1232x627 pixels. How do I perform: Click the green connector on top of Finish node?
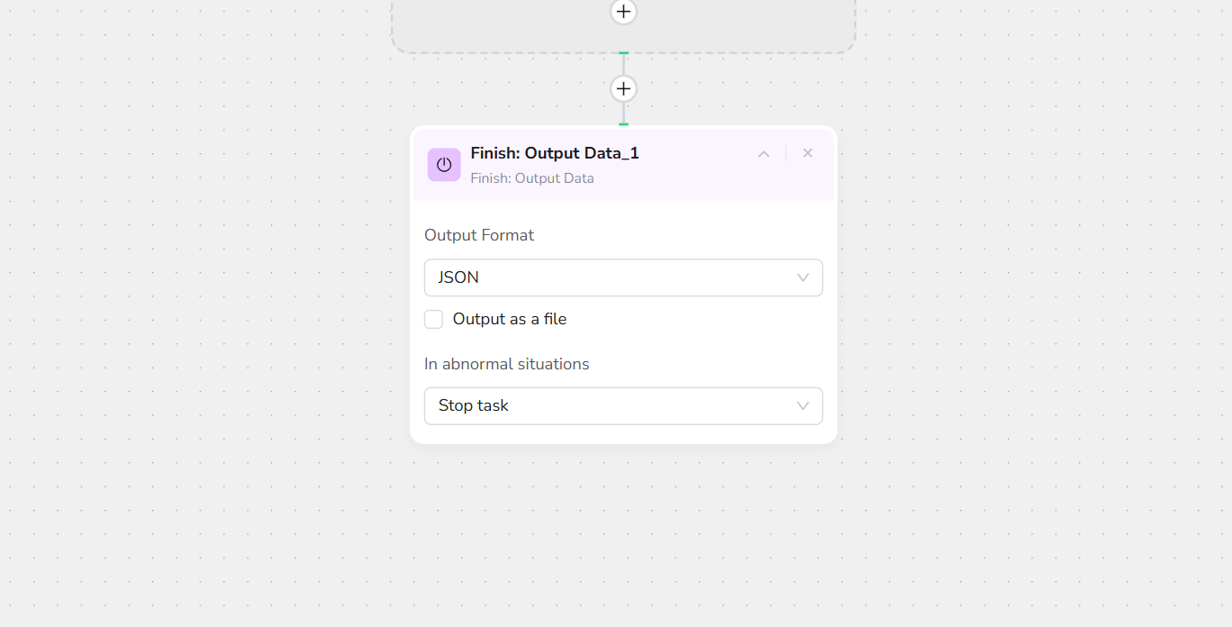tap(623, 124)
